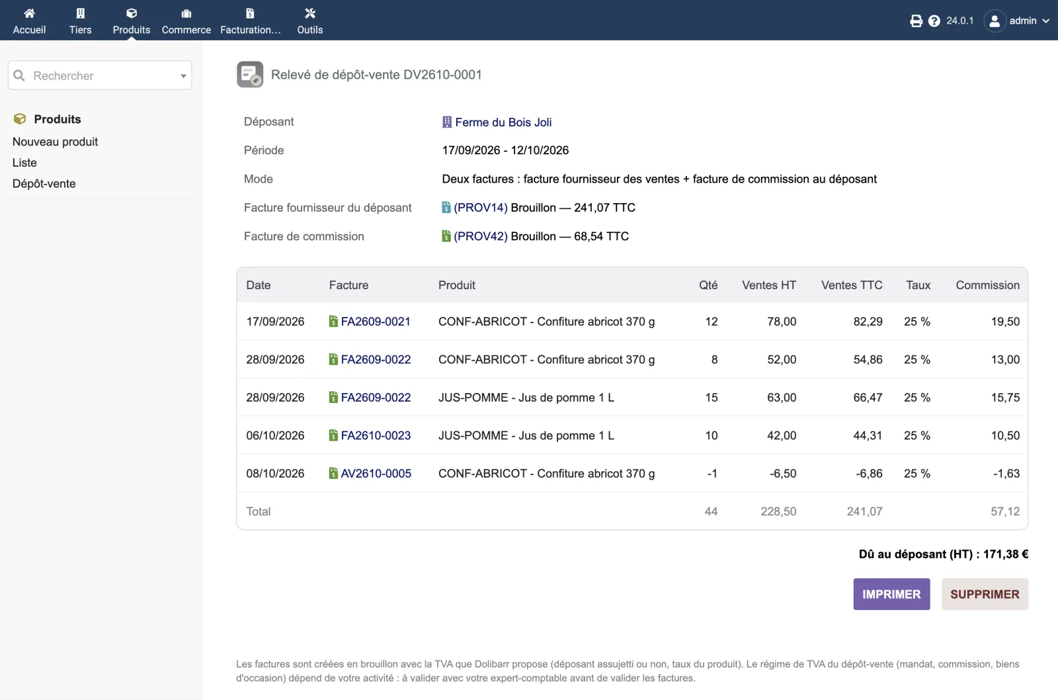
Task: Click the -1,63 commission value
Action: coord(1006,474)
